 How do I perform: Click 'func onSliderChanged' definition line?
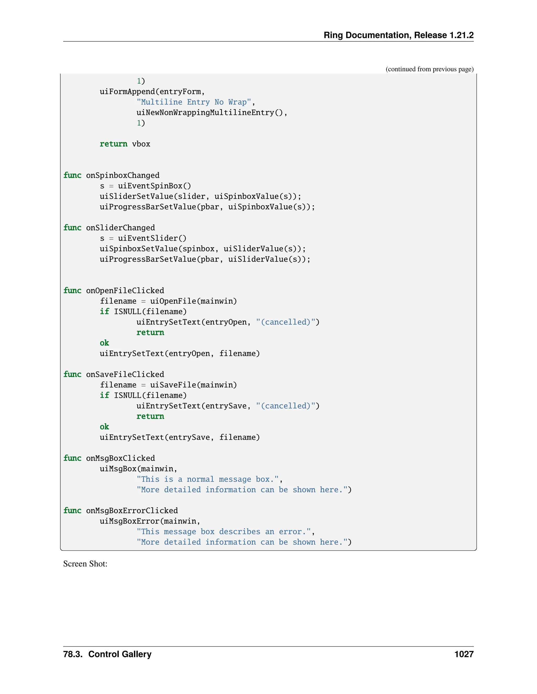click(109, 228)
